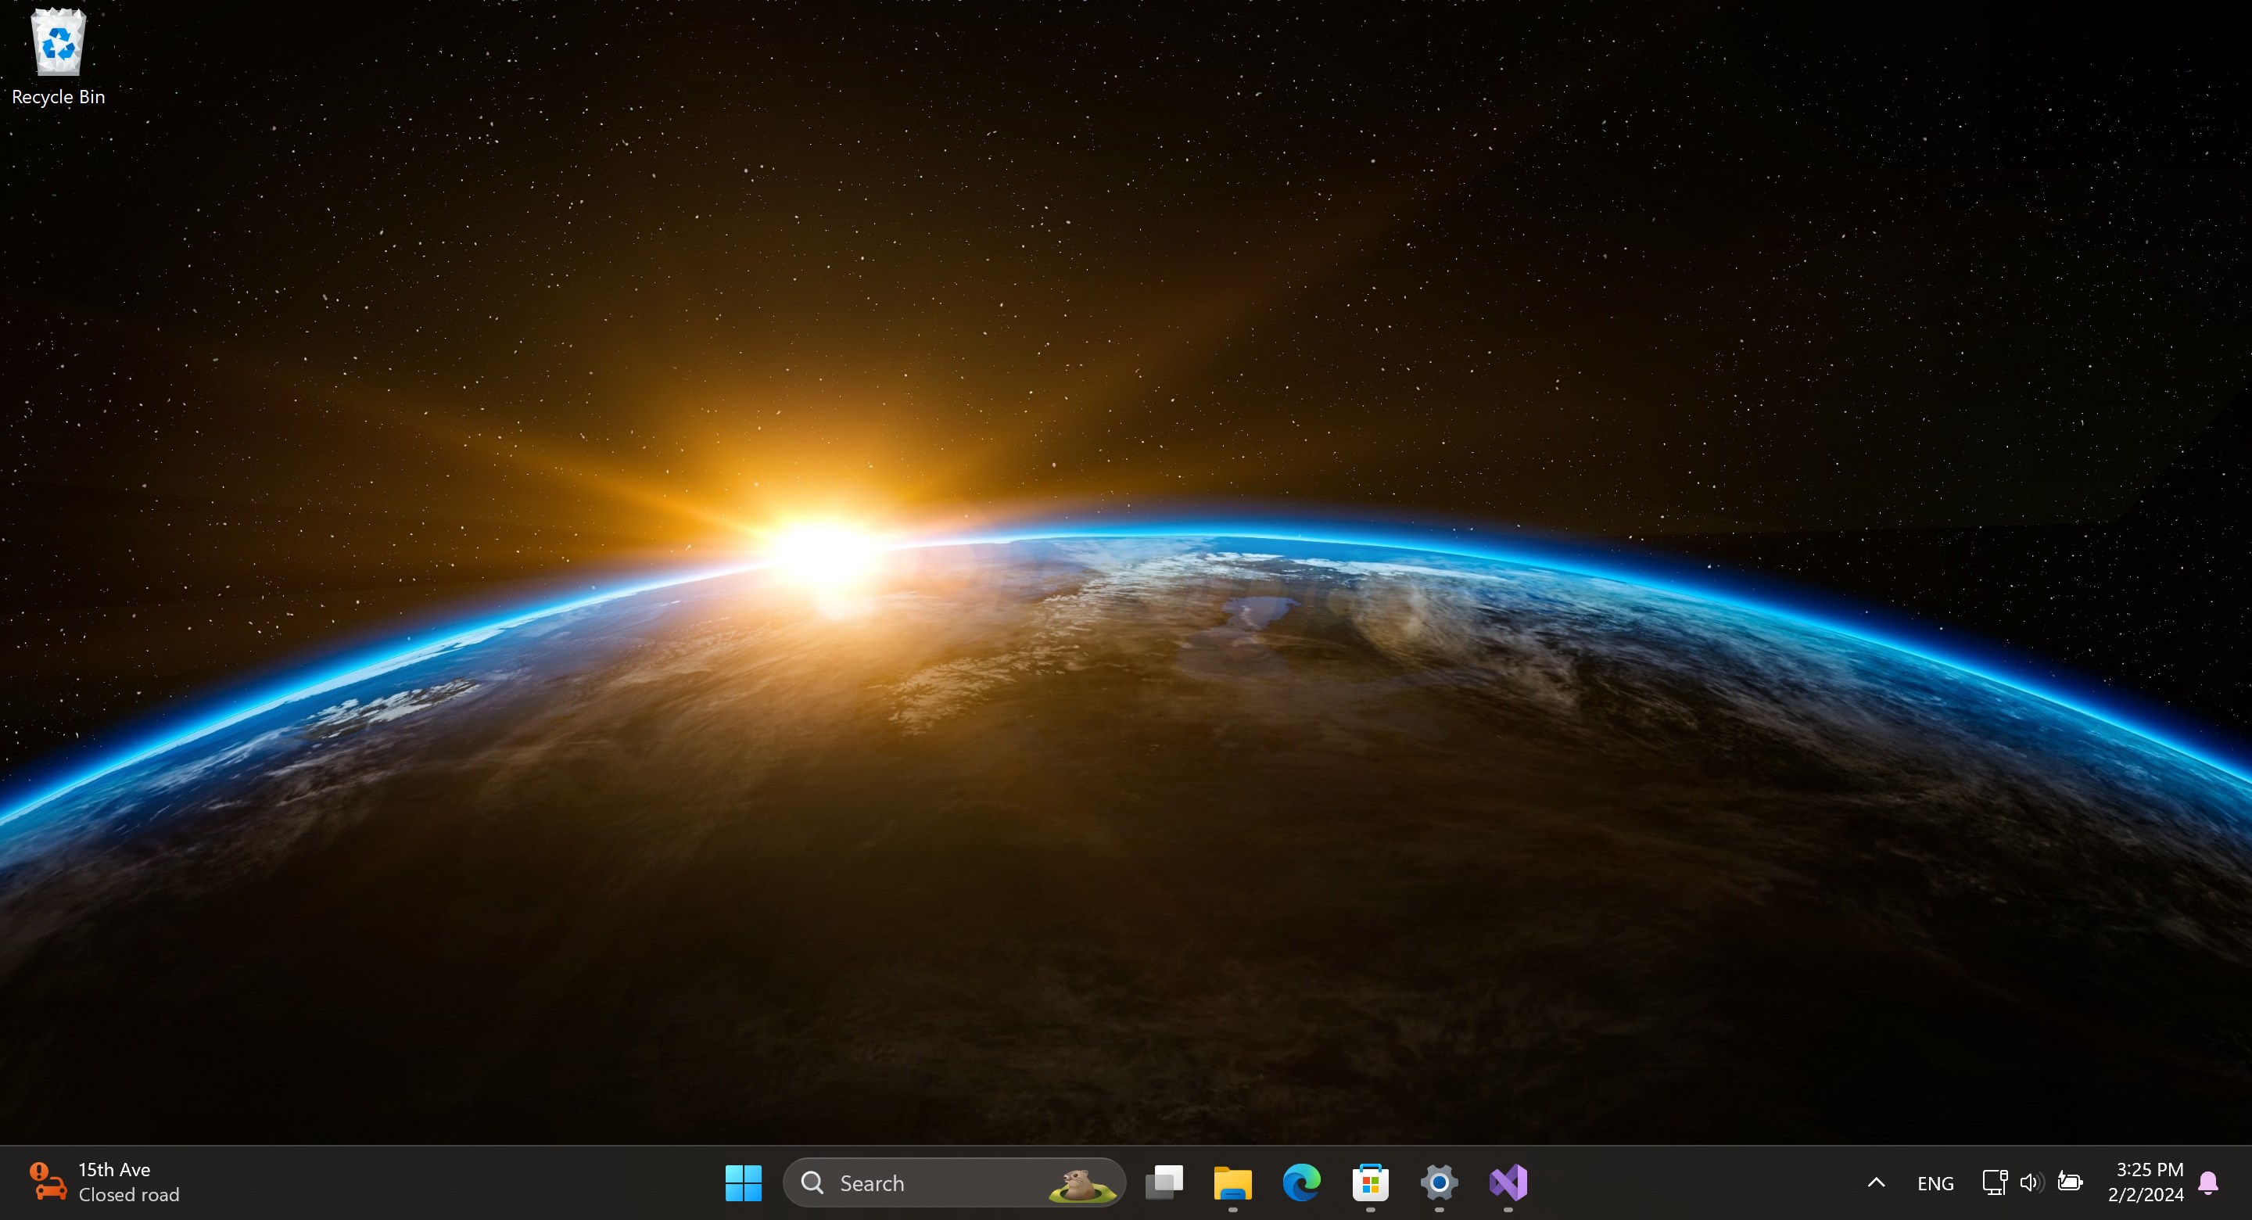The width and height of the screenshot is (2252, 1220).
Task: Open the Settings gear app
Action: point(1439,1182)
